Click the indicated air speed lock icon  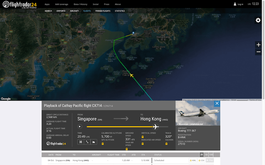point(142,144)
